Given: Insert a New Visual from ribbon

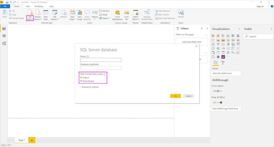Looking at the screenshot, I should (x=79, y=15).
